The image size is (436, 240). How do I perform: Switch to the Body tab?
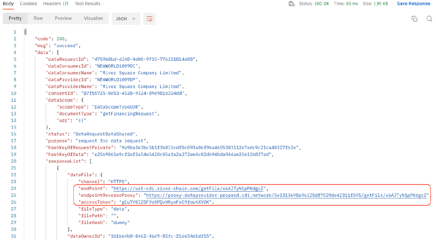[8, 4]
